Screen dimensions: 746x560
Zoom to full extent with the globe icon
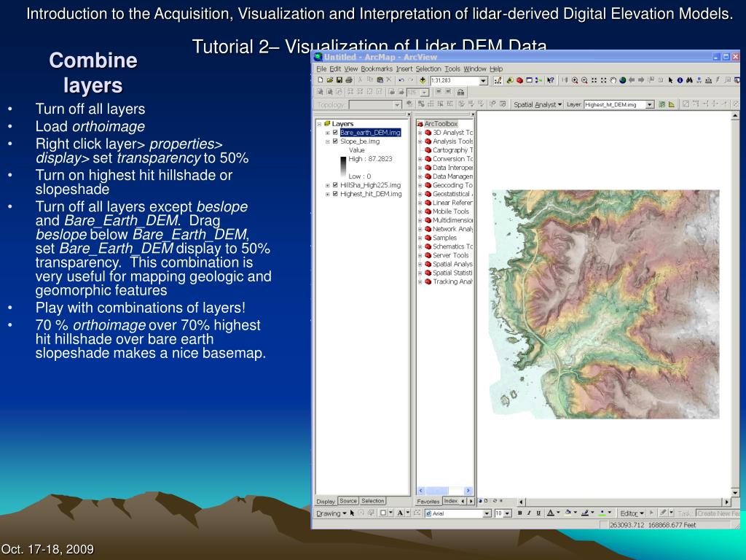point(622,80)
